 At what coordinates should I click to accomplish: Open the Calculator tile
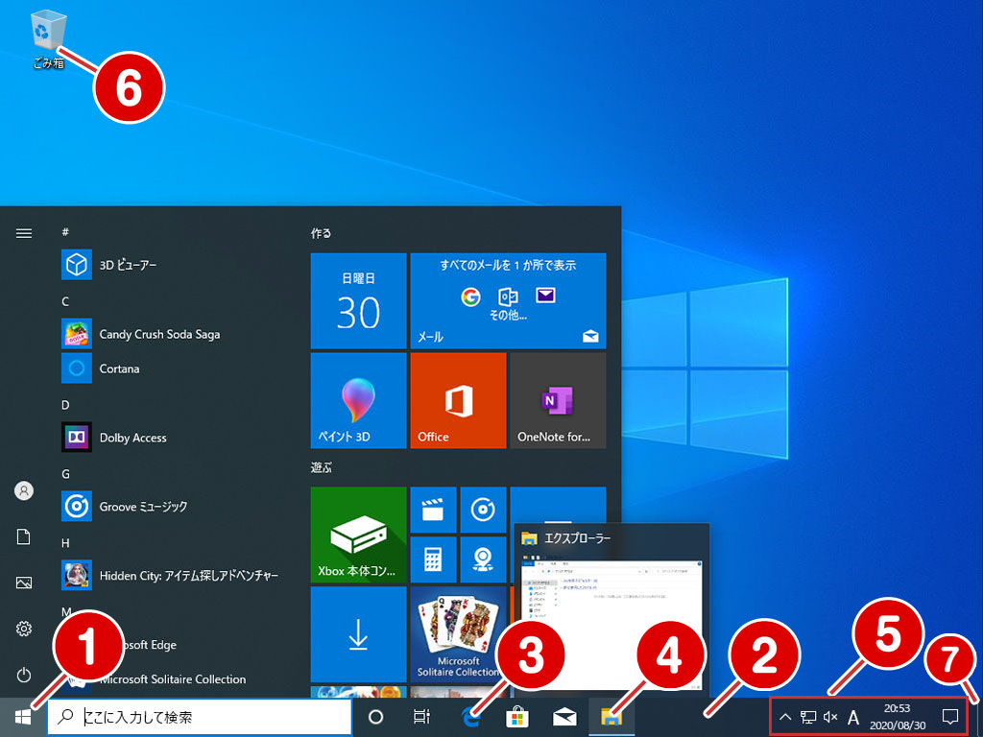point(433,559)
